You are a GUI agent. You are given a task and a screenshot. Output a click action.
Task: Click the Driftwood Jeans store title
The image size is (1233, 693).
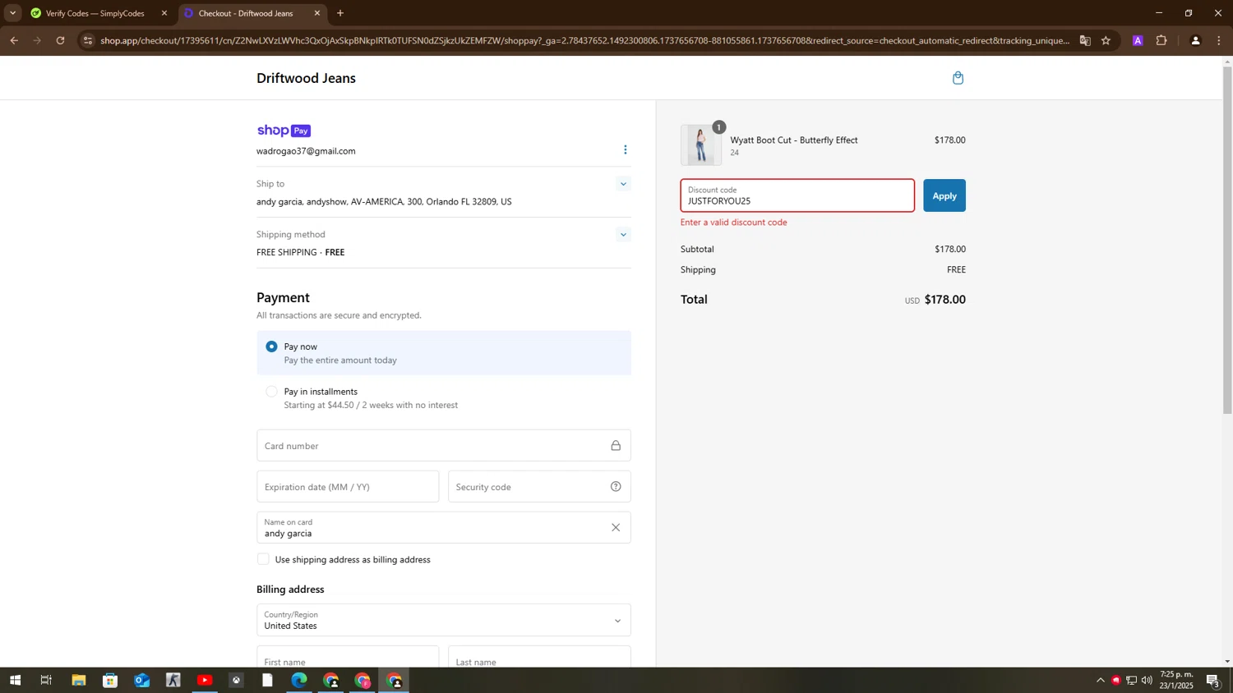click(x=306, y=78)
